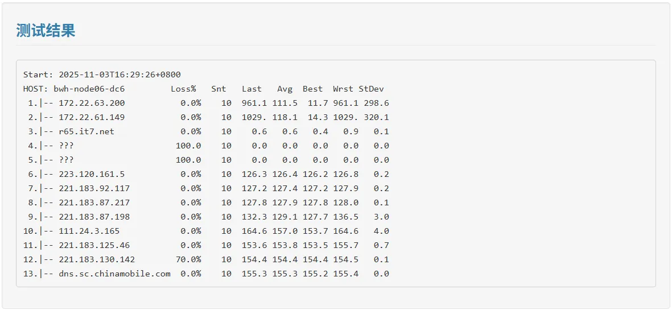Select IP address 223.120.161.5
Screen dimensions: 672x310
point(92,174)
